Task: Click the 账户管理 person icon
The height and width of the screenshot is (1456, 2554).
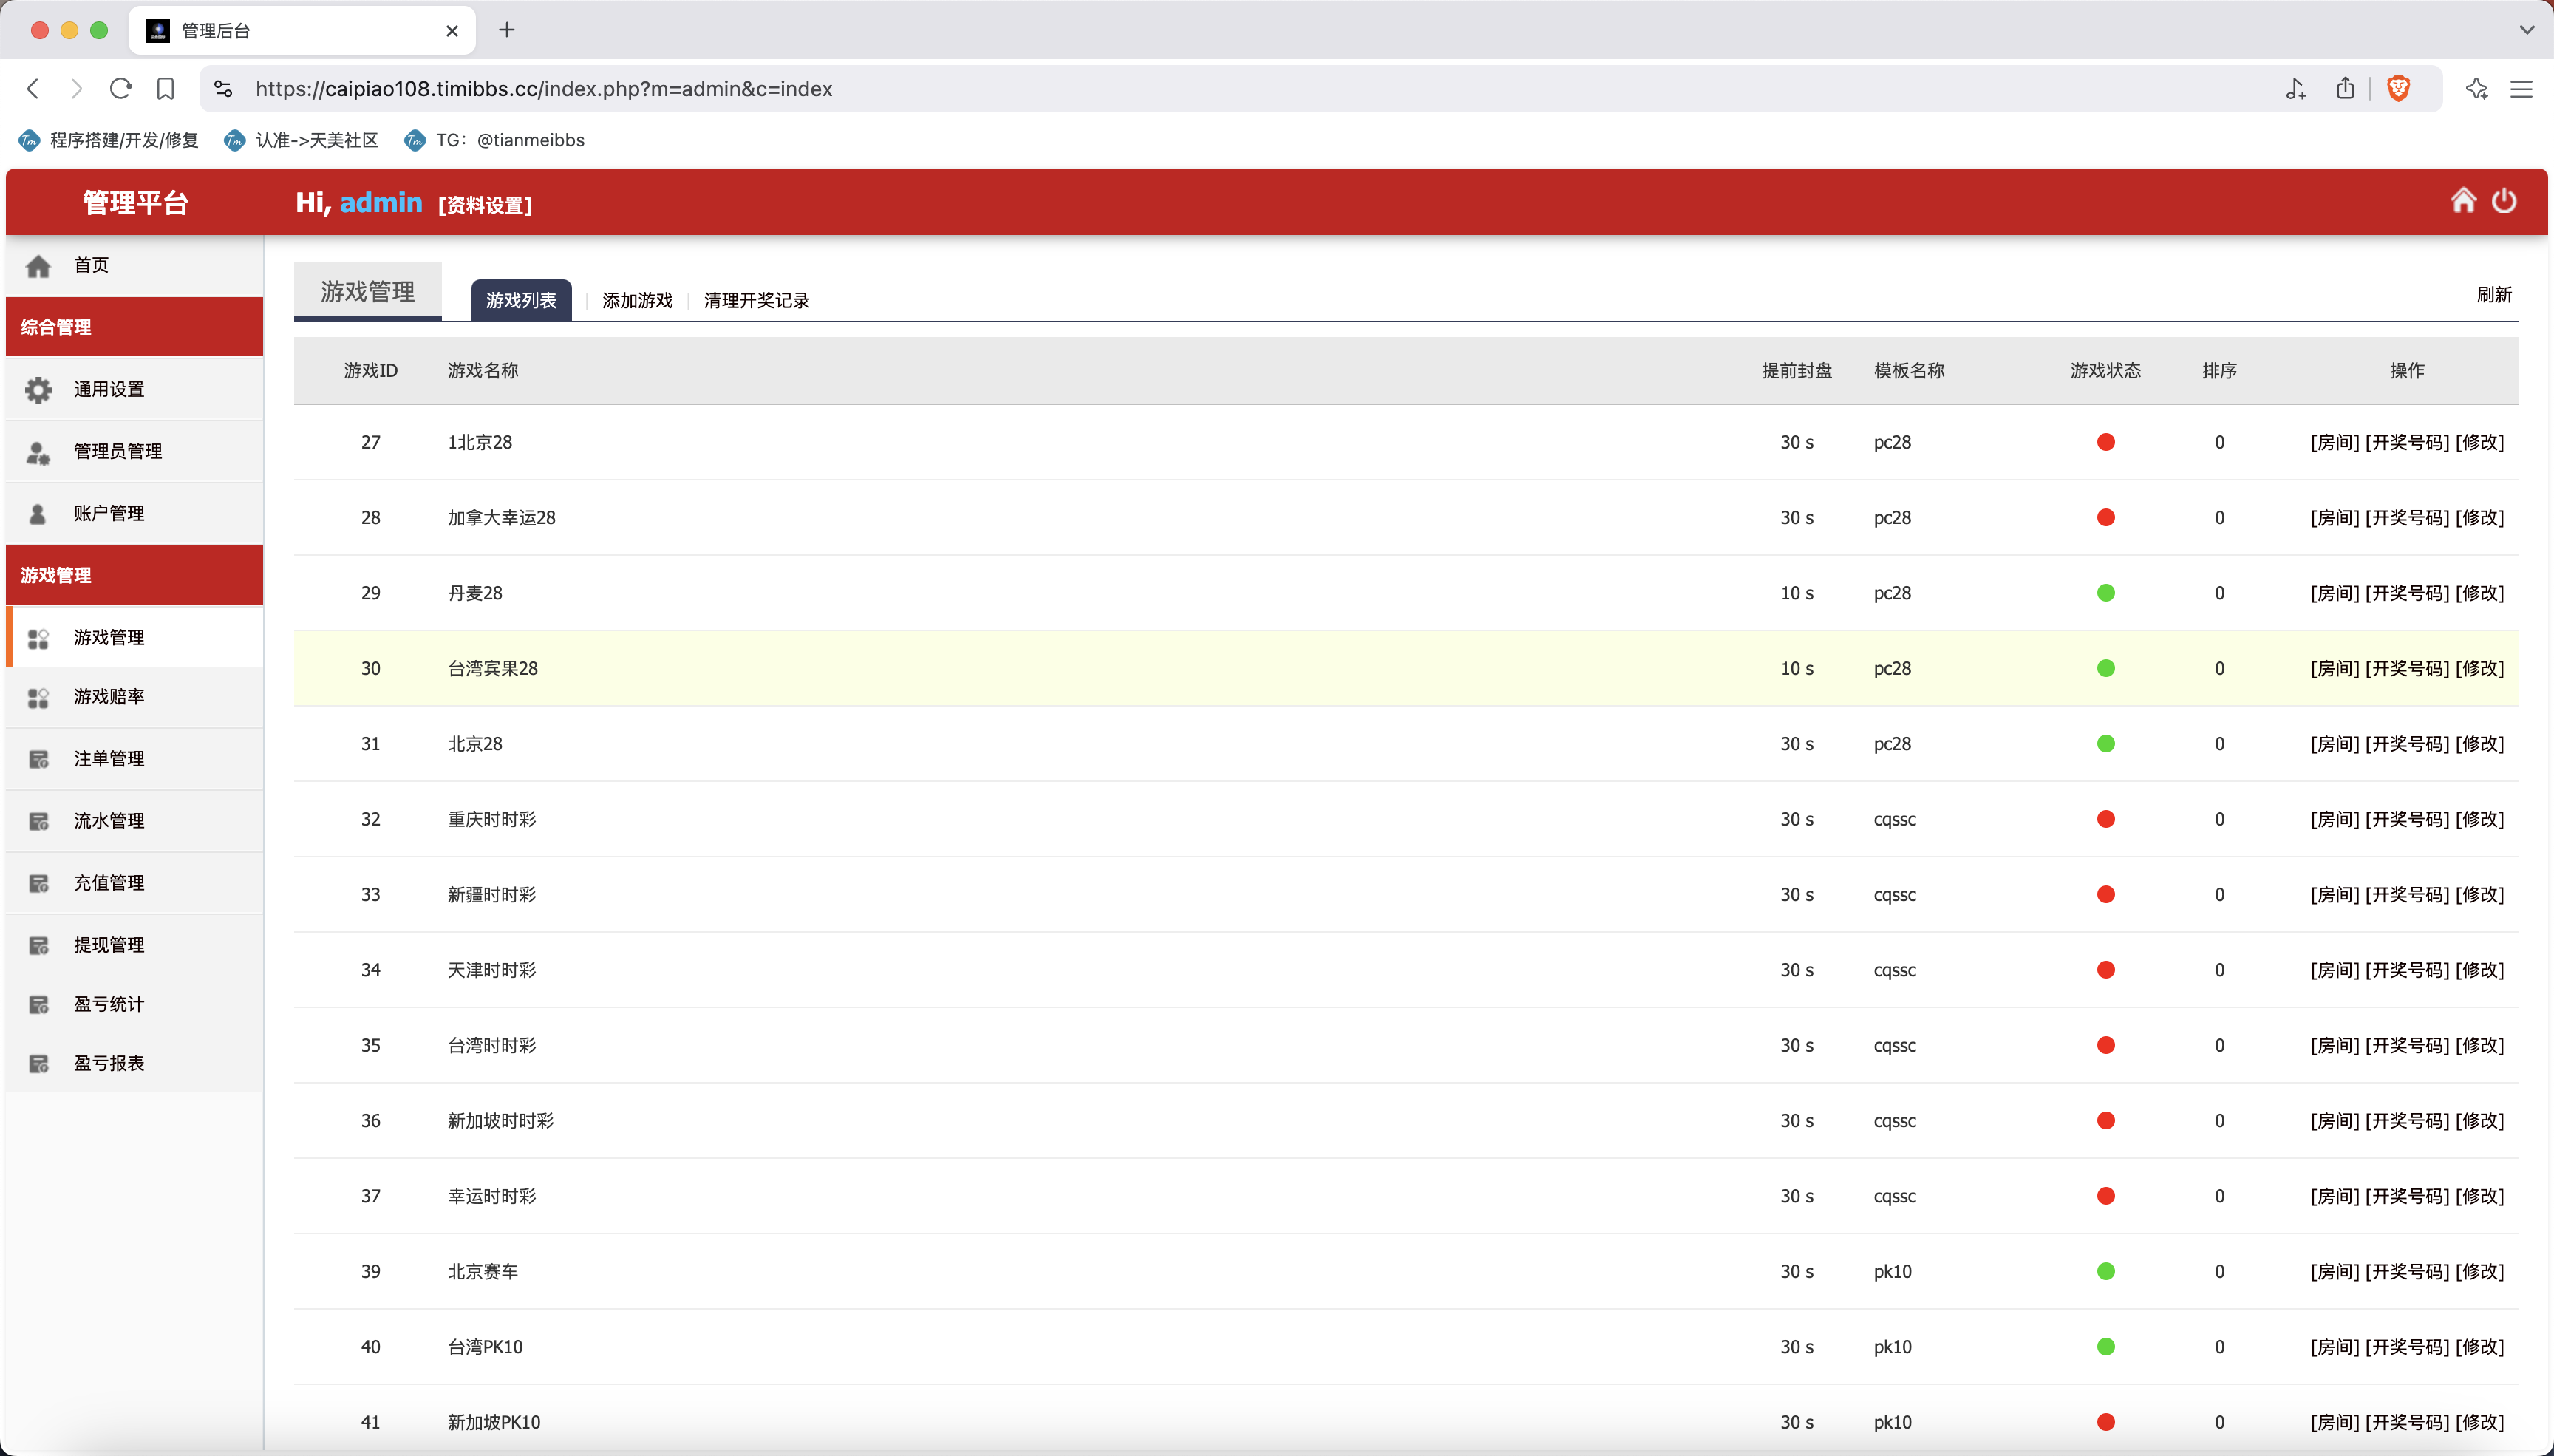Action: [x=38, y=514]
